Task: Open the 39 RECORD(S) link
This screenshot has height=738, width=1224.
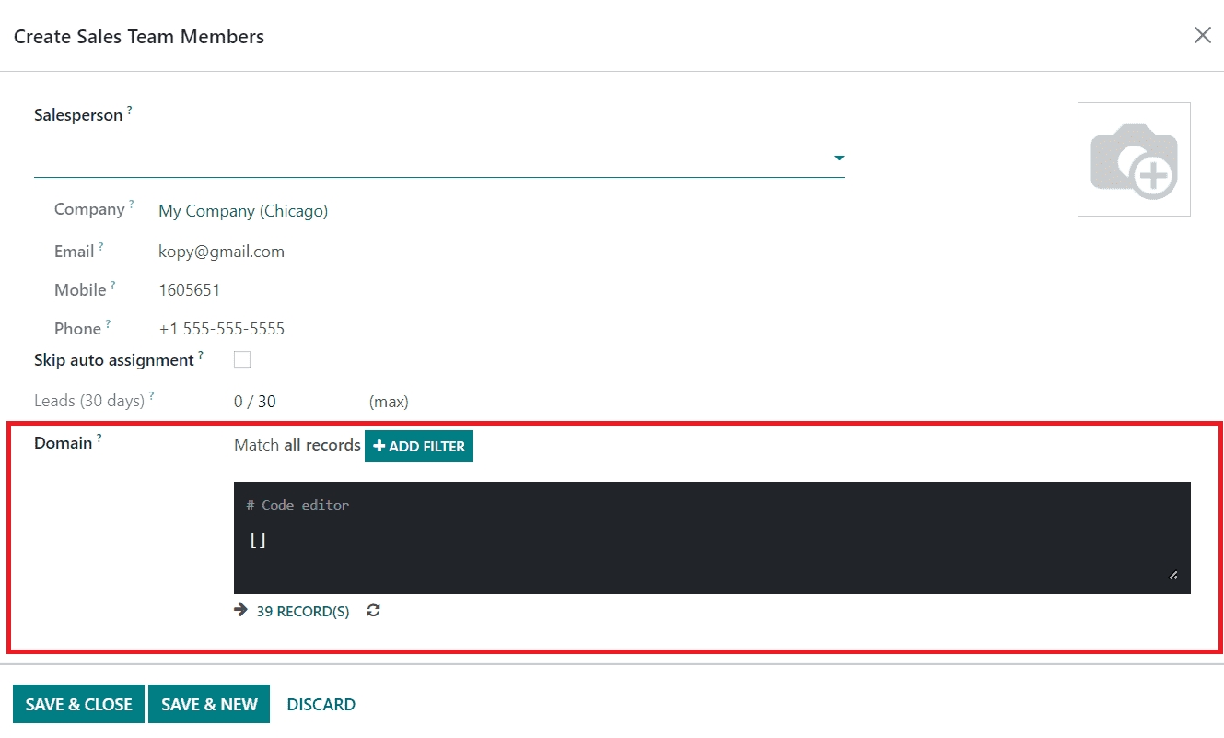Action: click(303, 611)
